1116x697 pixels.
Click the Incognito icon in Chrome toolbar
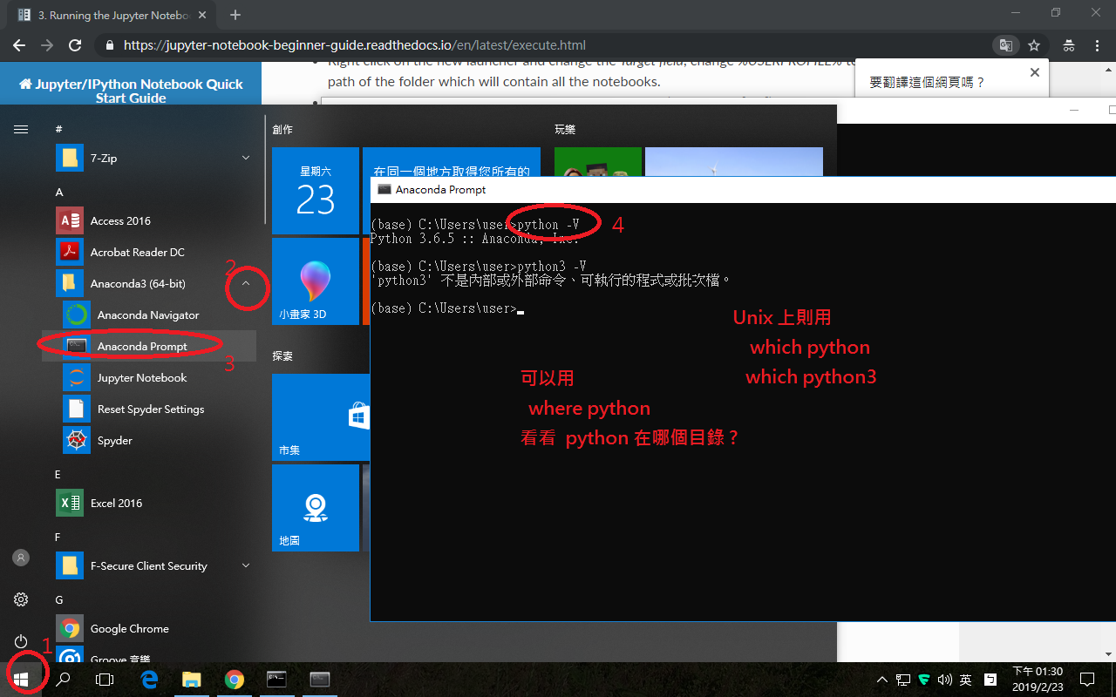point(1068,45)
